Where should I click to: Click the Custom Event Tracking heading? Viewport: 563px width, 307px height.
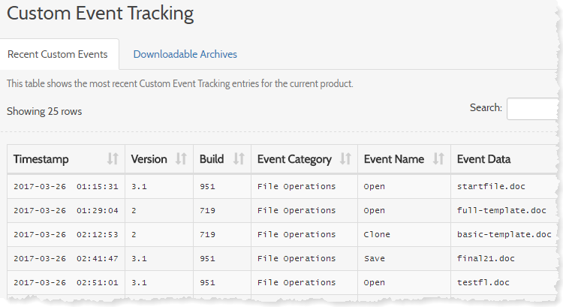coord(100,14)
